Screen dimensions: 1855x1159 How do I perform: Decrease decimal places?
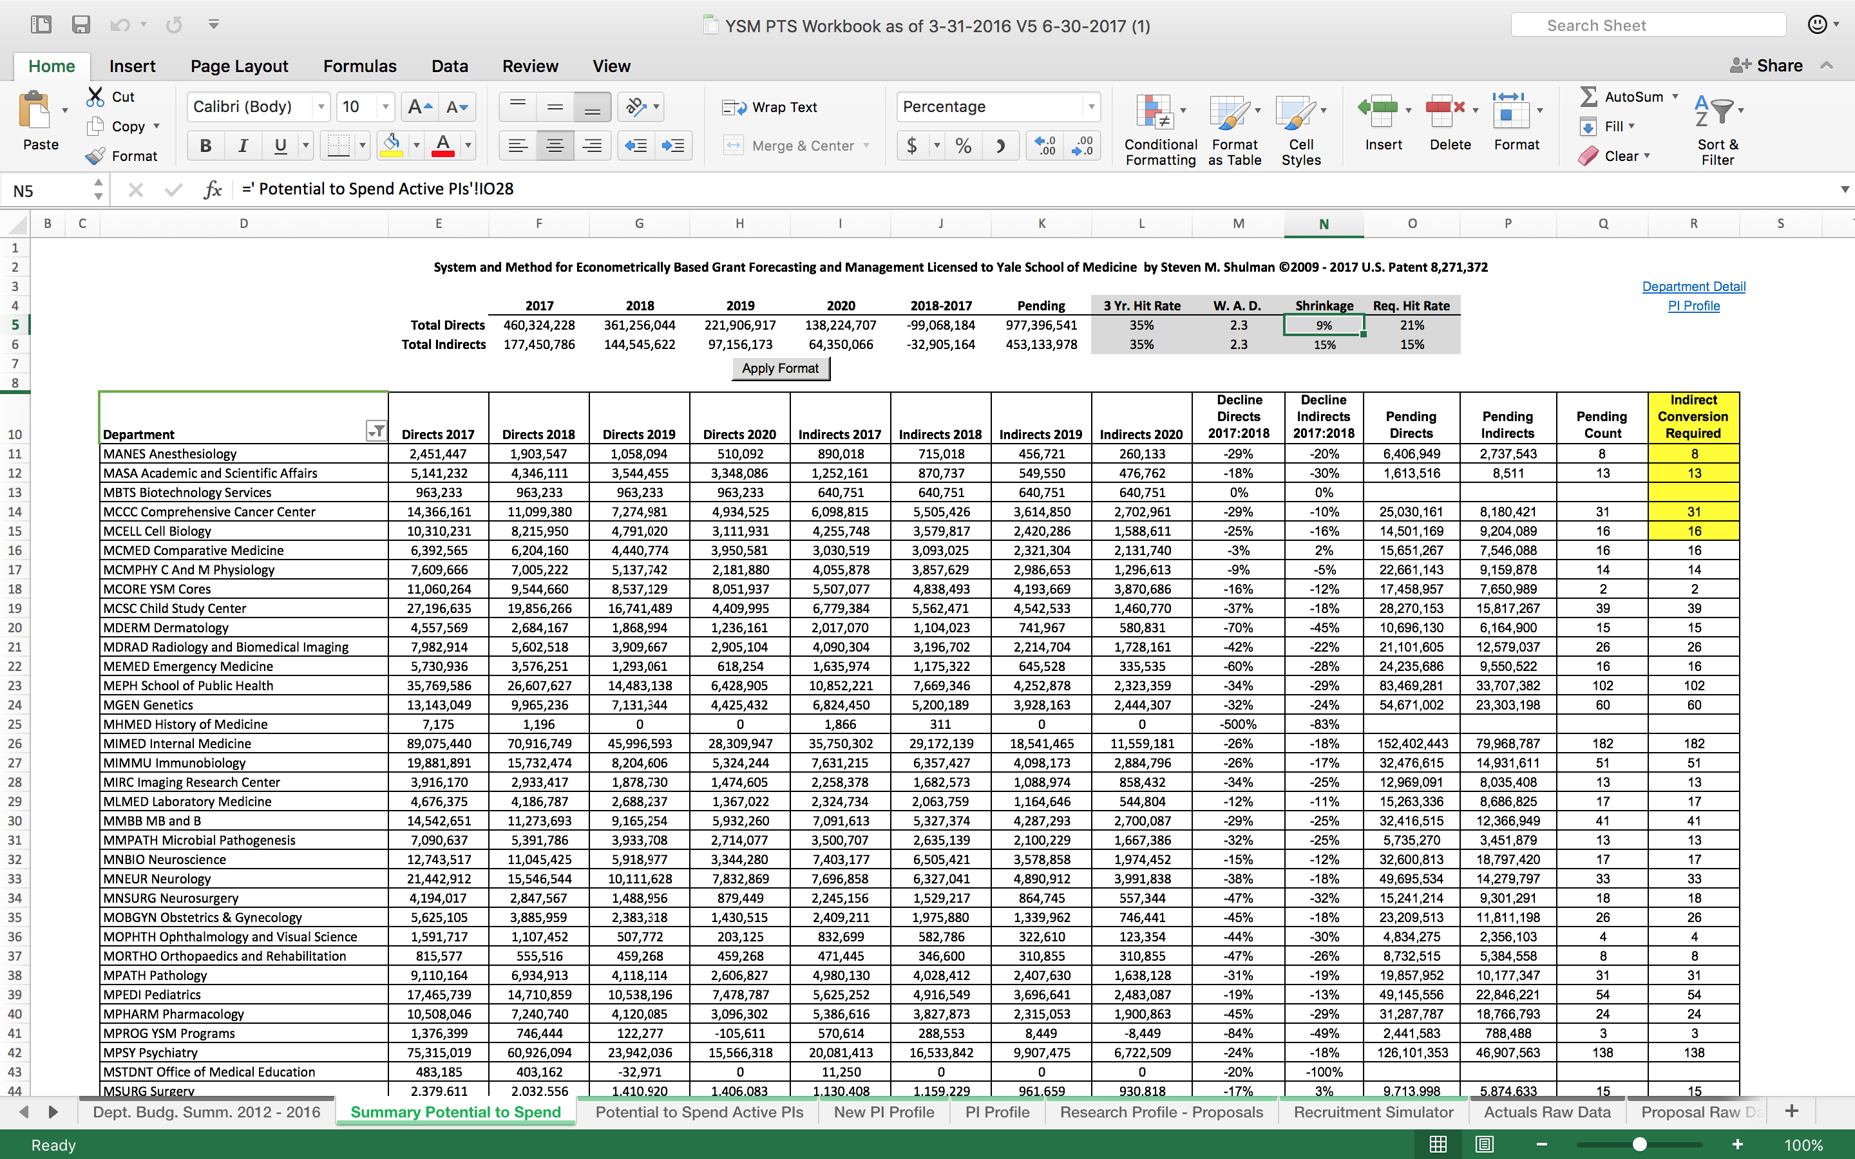1082,146
